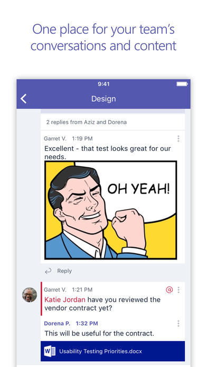Open more options for 1:19 PM message
The image size is (207, 367).
[178, 139]
